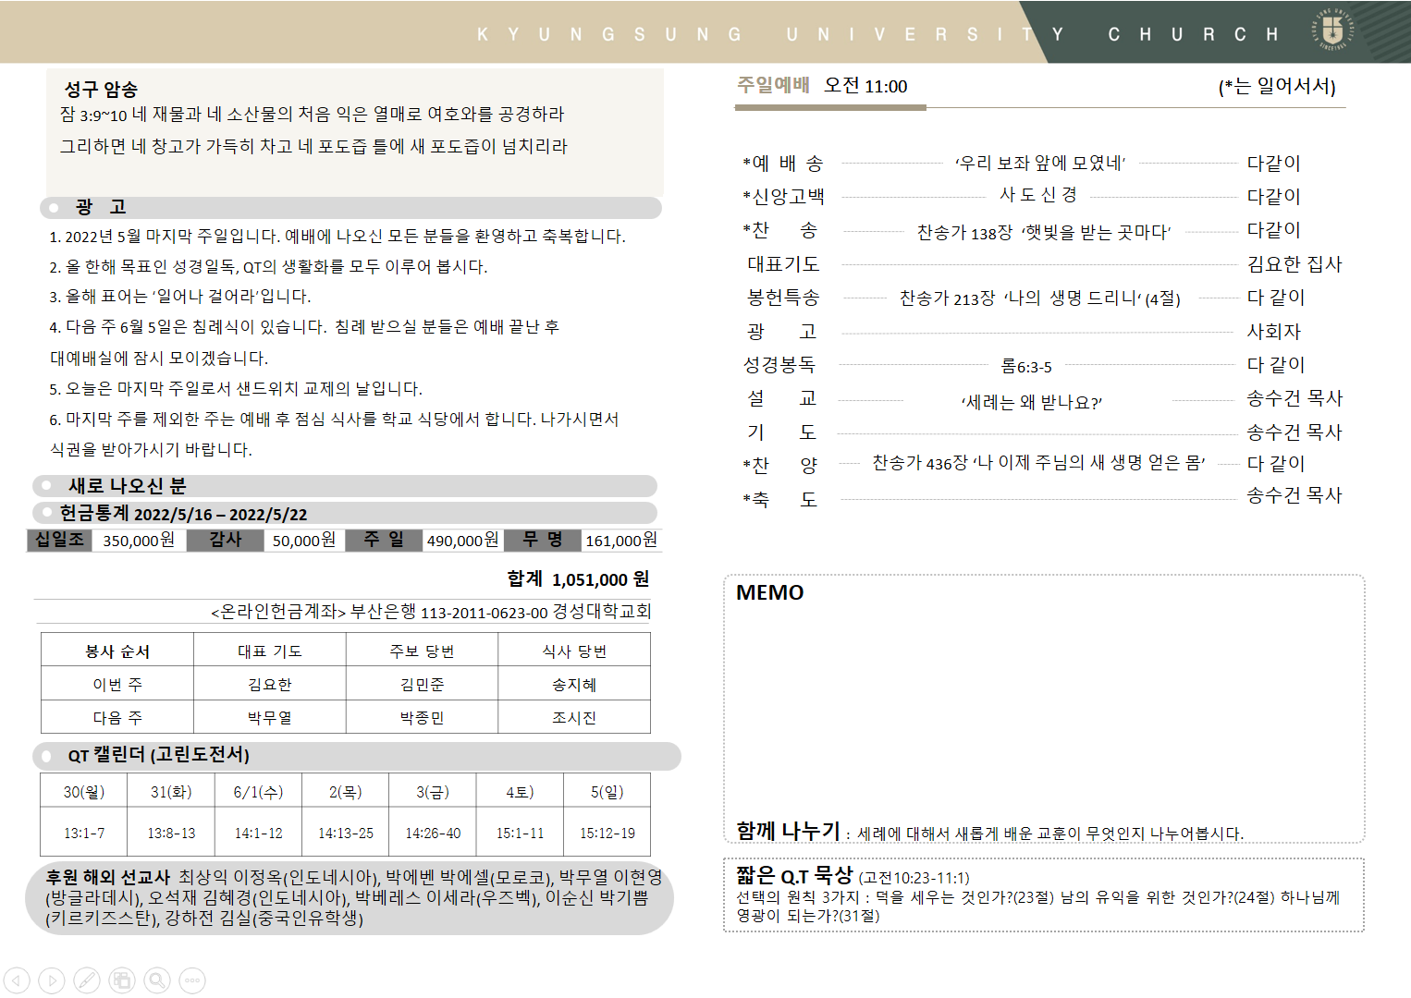The width and height of the screenshot is (1411, 998).
Task: Click the '13:1-7' reading passage cell
Action: 84,833
